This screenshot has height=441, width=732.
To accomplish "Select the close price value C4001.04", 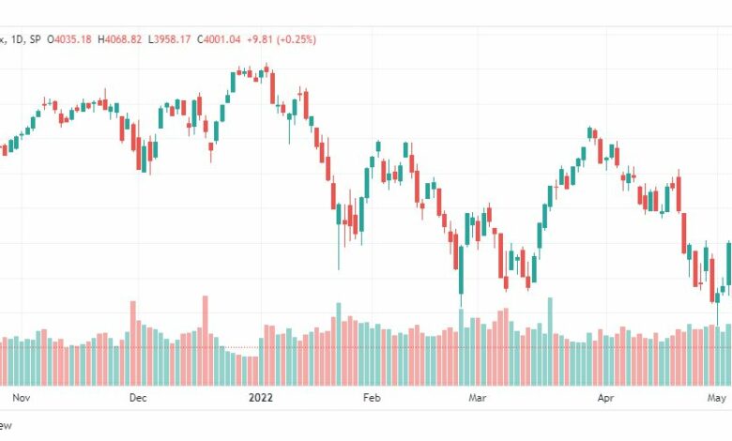I will click(219, 39).
